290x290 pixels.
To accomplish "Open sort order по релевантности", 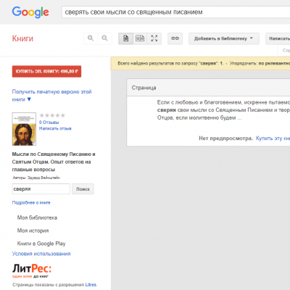I will [x=274, y=63].
